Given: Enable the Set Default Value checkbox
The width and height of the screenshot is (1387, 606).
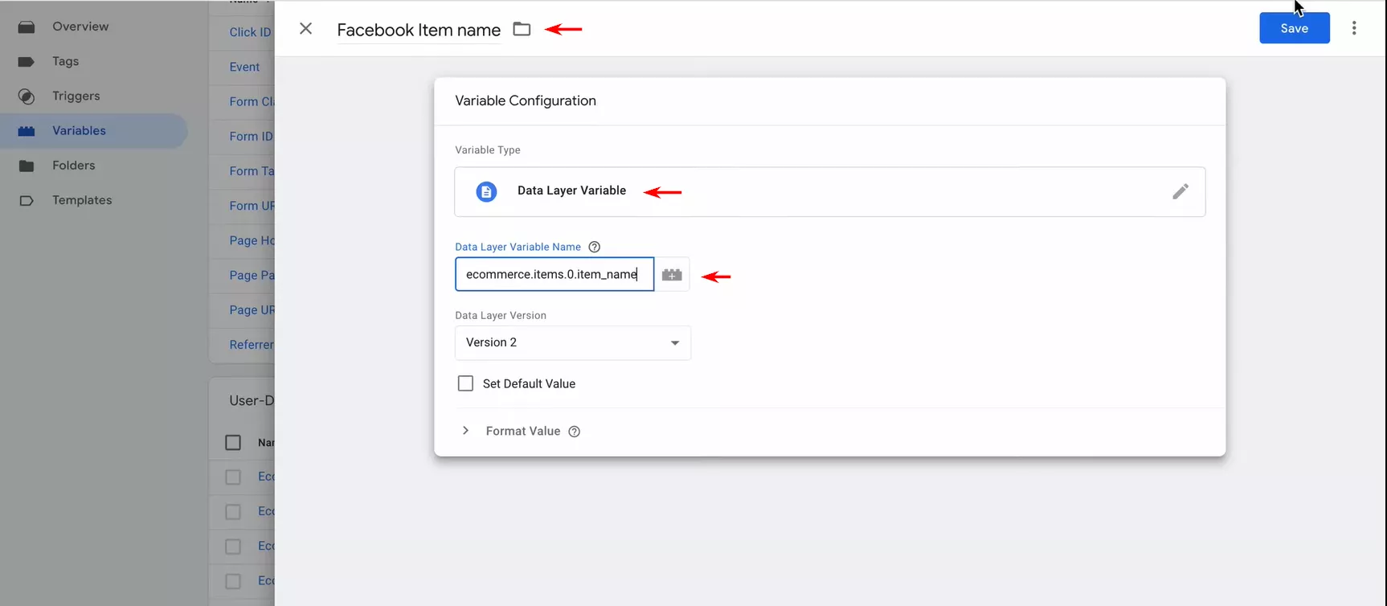Looking at the screenshot, I should click(465, 383).
